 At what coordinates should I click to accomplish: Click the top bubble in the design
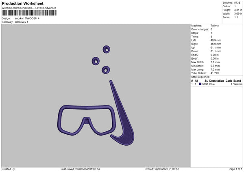pos(107,49)
